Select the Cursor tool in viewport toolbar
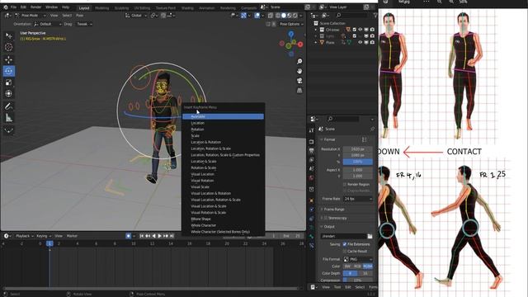Viewport: 528px width, 297px height. click(x=9, y=47)
